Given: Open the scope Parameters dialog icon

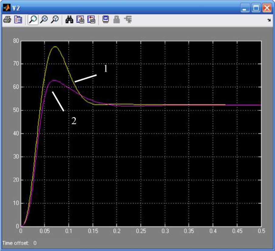Looking at the screenshot, I should [18, 19].
